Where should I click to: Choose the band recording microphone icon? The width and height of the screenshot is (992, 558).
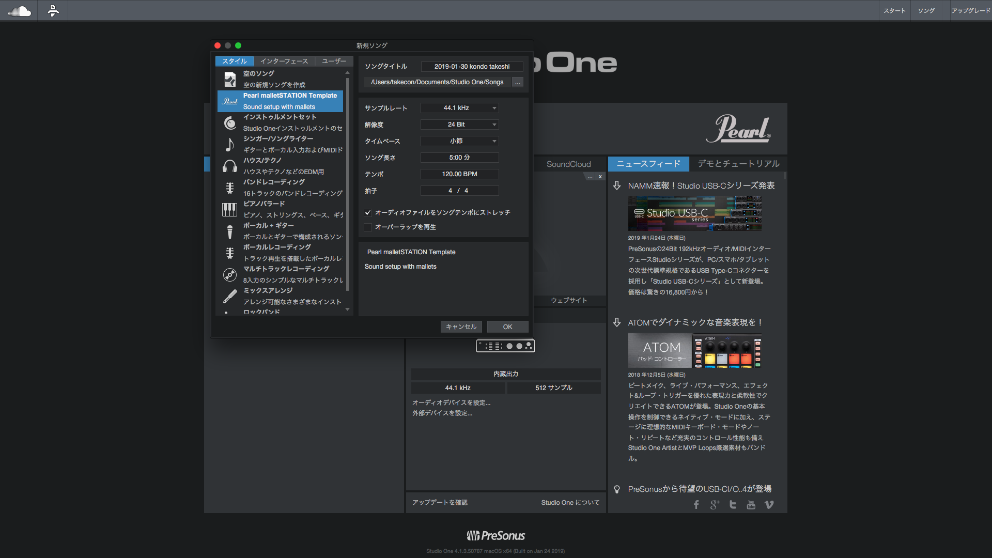tap(230, 188)
